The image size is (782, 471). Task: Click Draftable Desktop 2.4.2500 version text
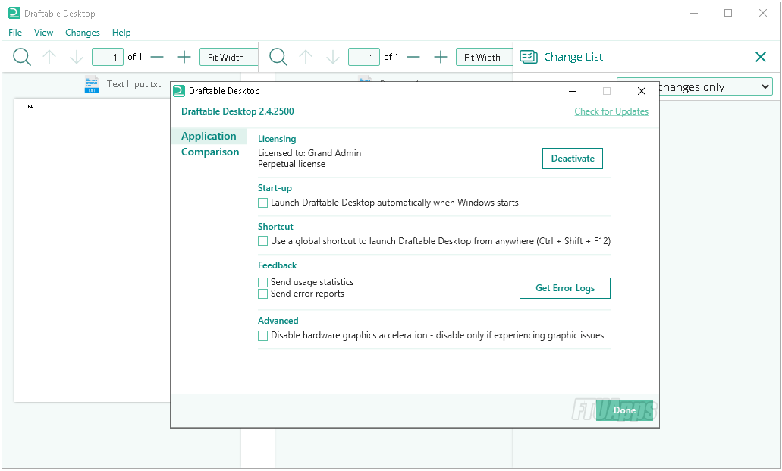point(237,111)
